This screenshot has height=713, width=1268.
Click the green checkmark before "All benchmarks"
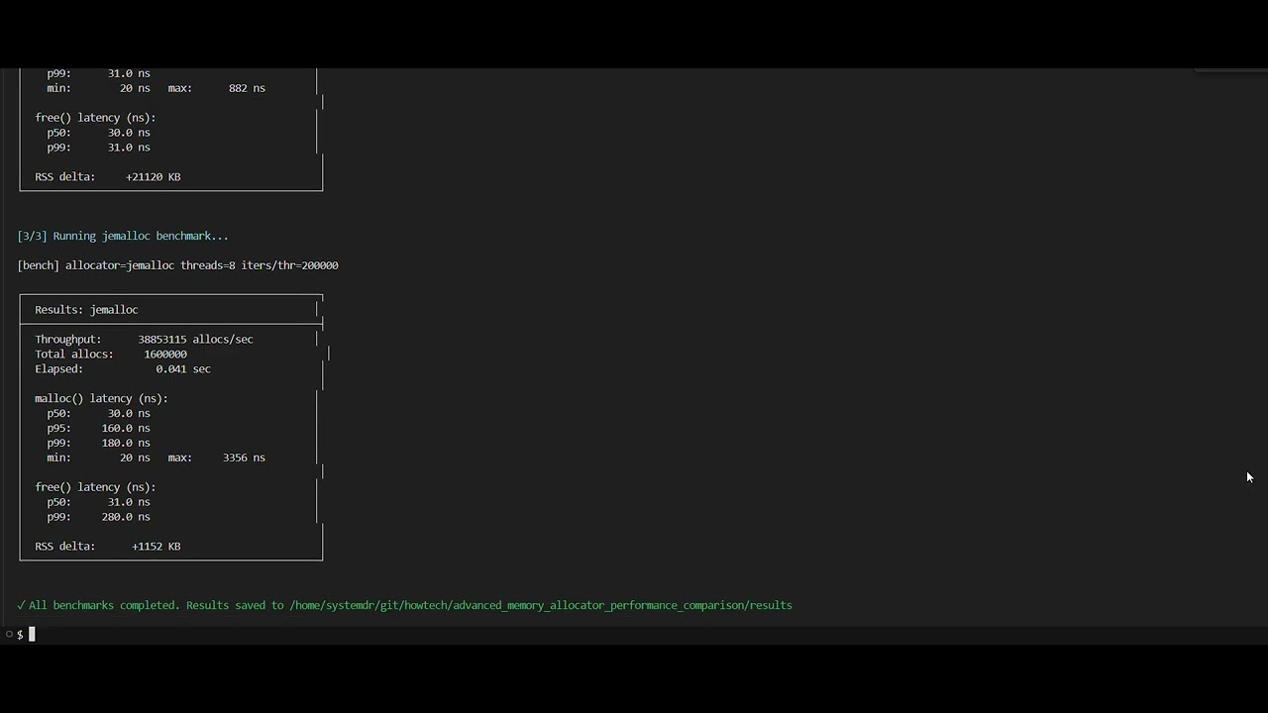pyautogui.click(x=21, y=605)
